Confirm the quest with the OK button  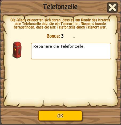click(x=60, y=116)
